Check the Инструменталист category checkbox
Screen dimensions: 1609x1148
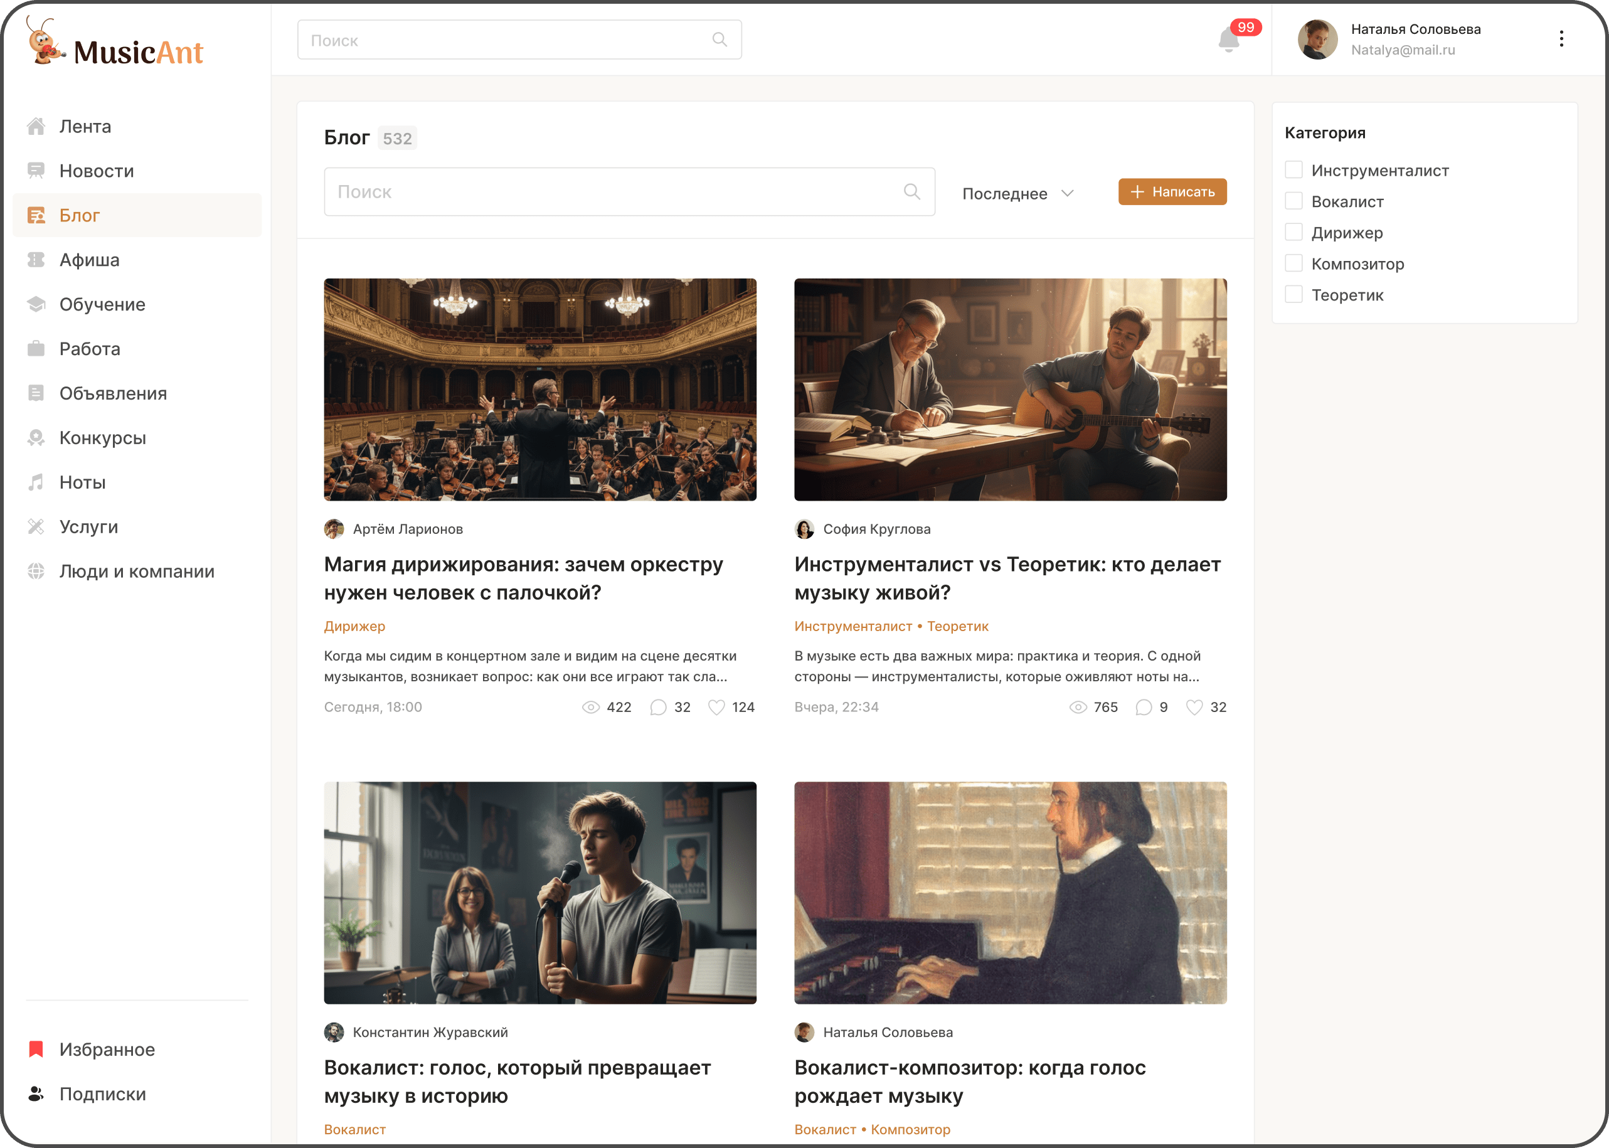tap(1293, 169)
